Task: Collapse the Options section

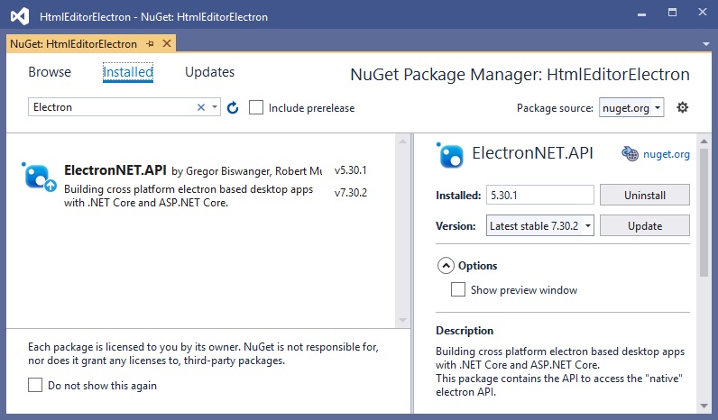Action: [446, 265]
